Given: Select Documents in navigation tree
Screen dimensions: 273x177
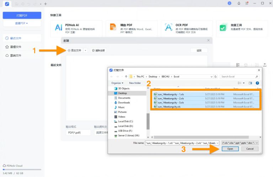Looking at the screenshot, I should tap(124, 98).
